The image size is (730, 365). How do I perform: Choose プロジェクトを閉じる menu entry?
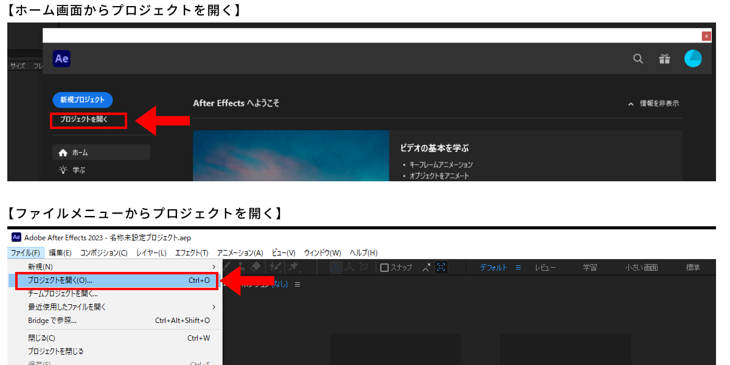(x=115, y=351)
